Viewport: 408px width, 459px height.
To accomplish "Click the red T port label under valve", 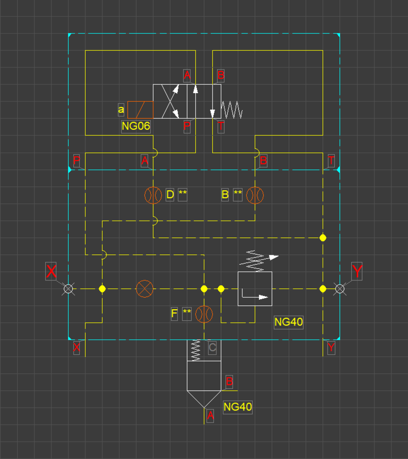I will pyautogui.click(x=221, y=126).
